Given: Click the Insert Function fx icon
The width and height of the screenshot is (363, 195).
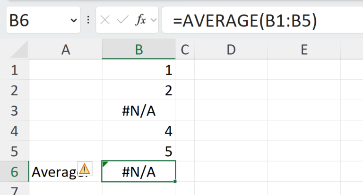Looking at the screenshot, I should [140, 20].
